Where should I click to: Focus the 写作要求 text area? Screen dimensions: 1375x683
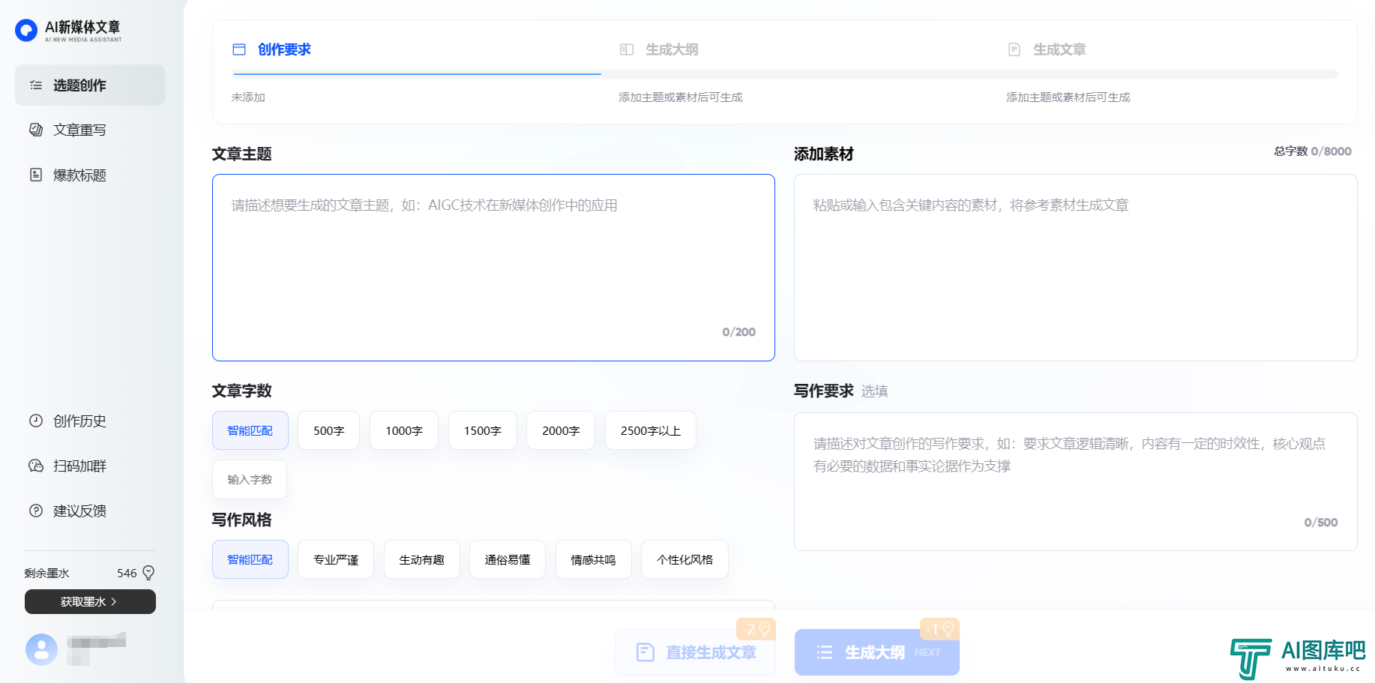pos(1075,481)
